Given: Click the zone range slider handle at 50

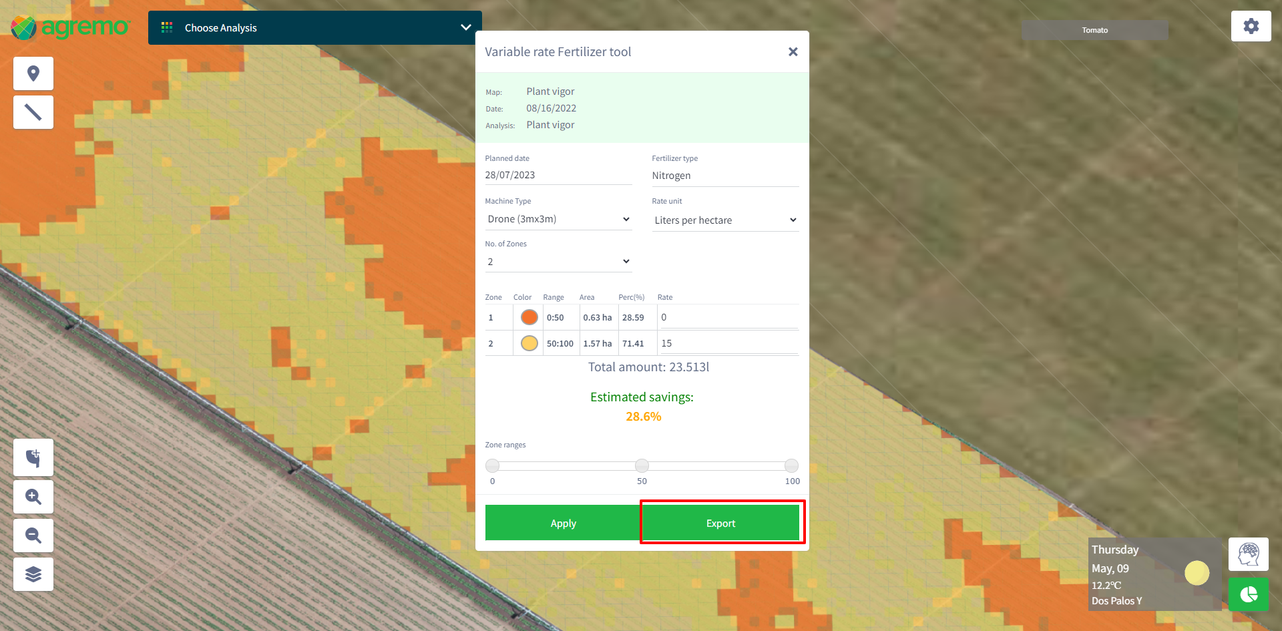Looking at the screenshot, I should coord(642,465).
